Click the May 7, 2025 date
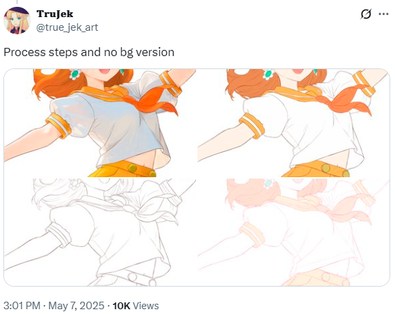This screenshot has width=395, height=314. click(x=76, y=306)
